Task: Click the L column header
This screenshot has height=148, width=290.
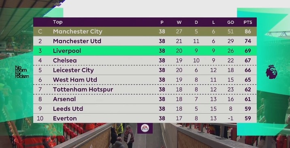Action: pyautogui.click(x=213, y=22)
